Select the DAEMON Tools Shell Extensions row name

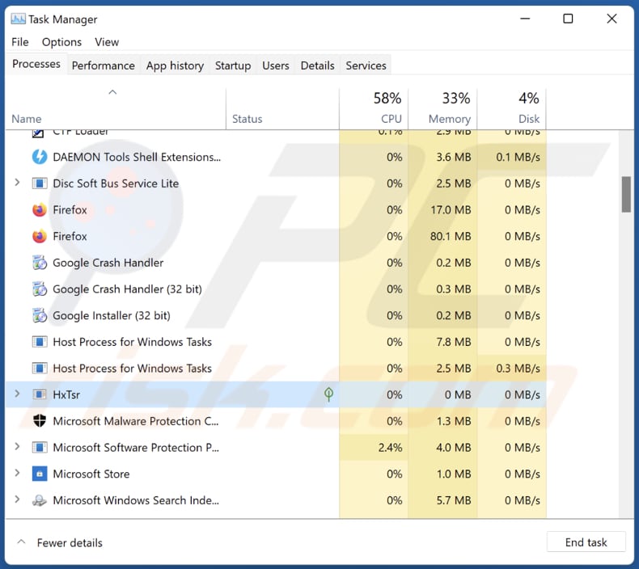point(137,158)
